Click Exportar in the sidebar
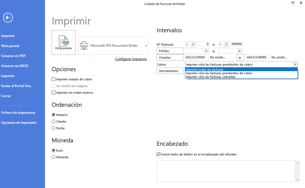The image size is (305, 188). (8, 76)
